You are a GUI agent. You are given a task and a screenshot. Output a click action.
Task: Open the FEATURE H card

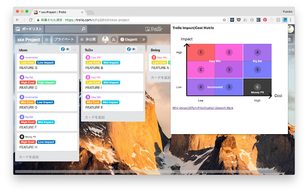(x=47, y=142)
